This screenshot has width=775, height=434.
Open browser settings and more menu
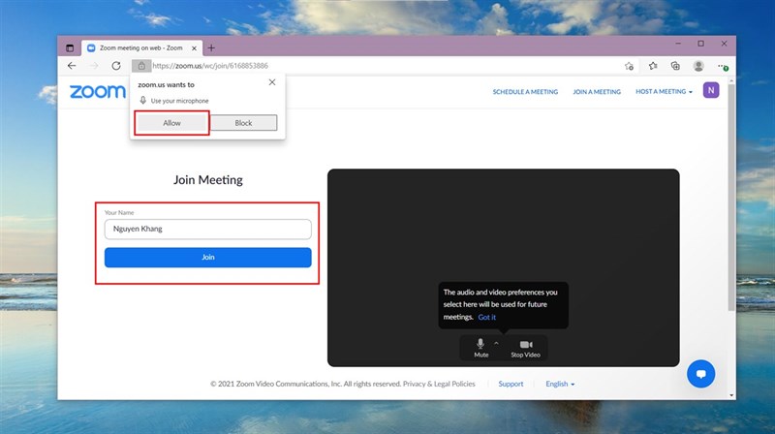723,66
